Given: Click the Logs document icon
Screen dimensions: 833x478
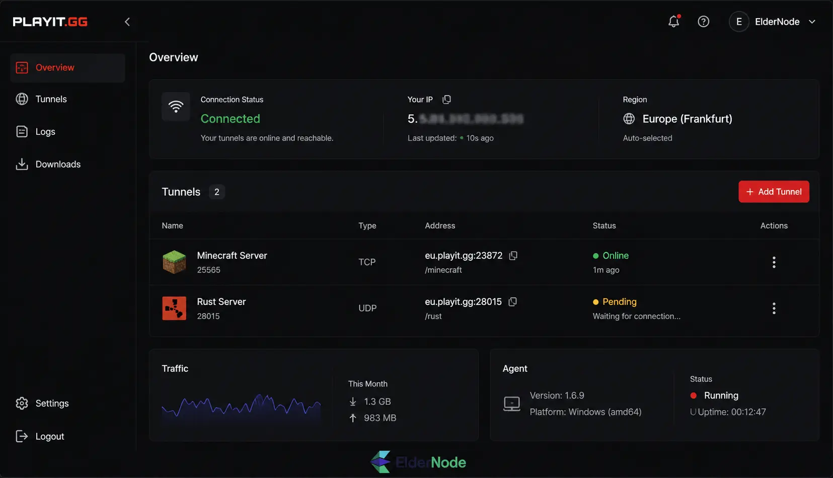Looking at the screenshot, I should click(22, 131).
